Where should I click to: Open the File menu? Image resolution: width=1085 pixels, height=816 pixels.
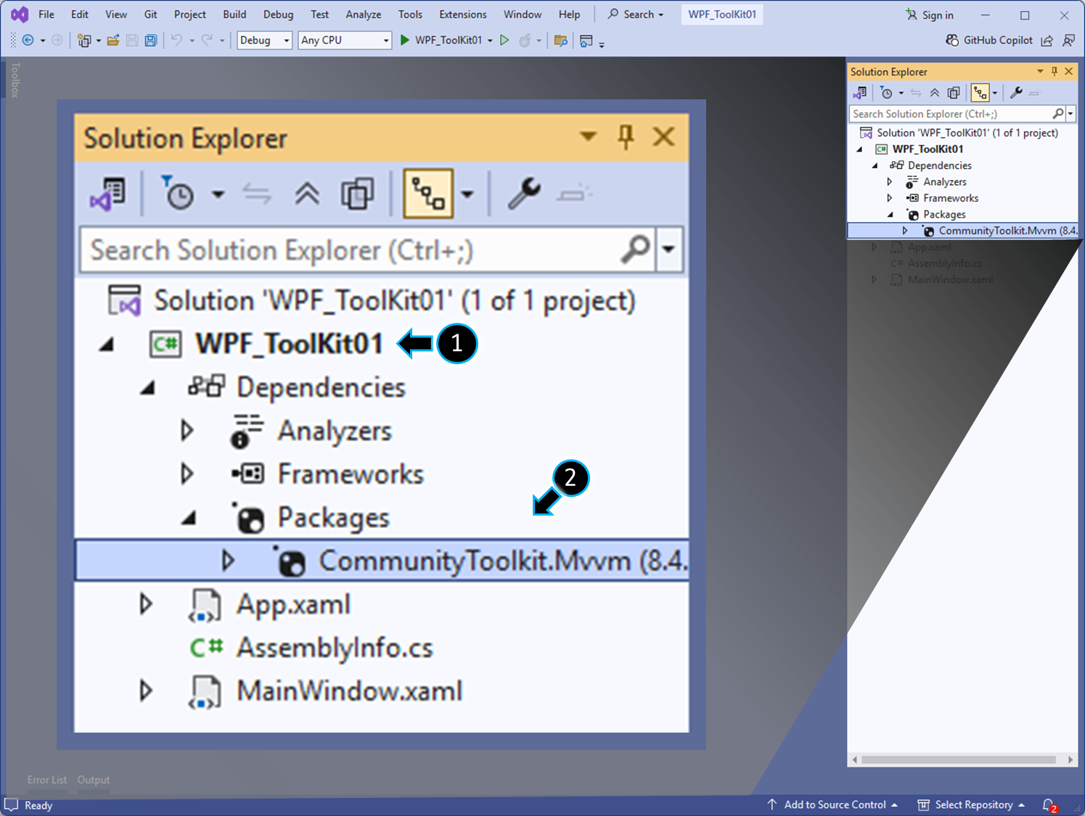coord(46,15)
